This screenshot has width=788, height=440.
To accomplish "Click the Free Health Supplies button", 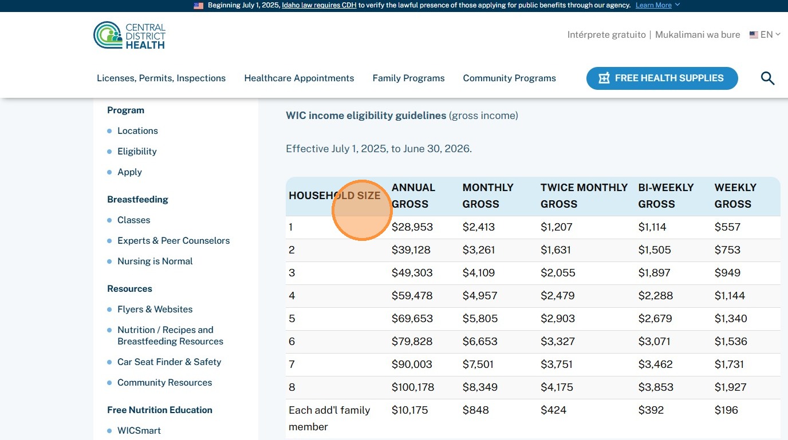I will (661, 78).
